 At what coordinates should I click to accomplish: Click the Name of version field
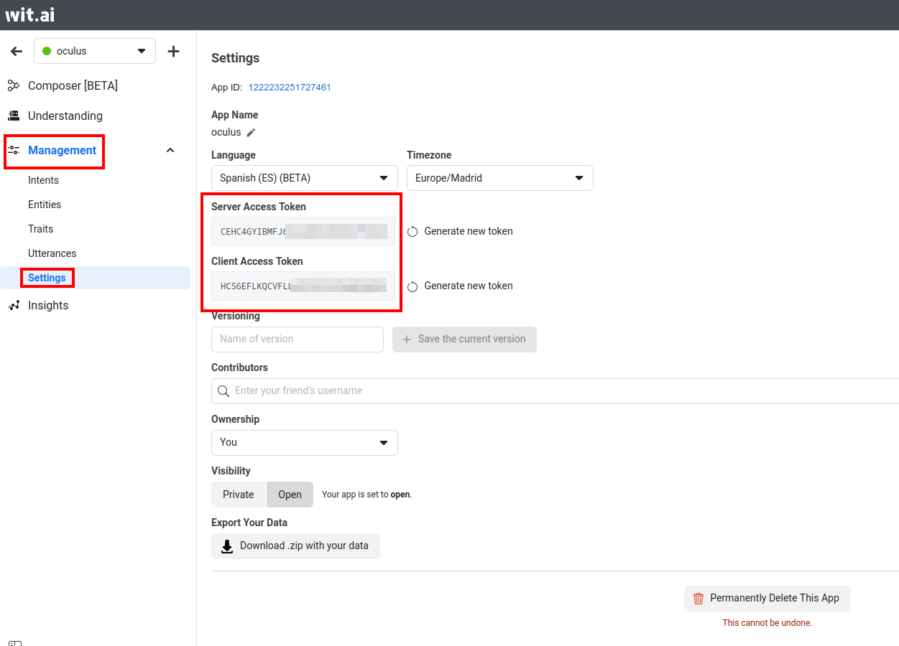tap(297, 340)
